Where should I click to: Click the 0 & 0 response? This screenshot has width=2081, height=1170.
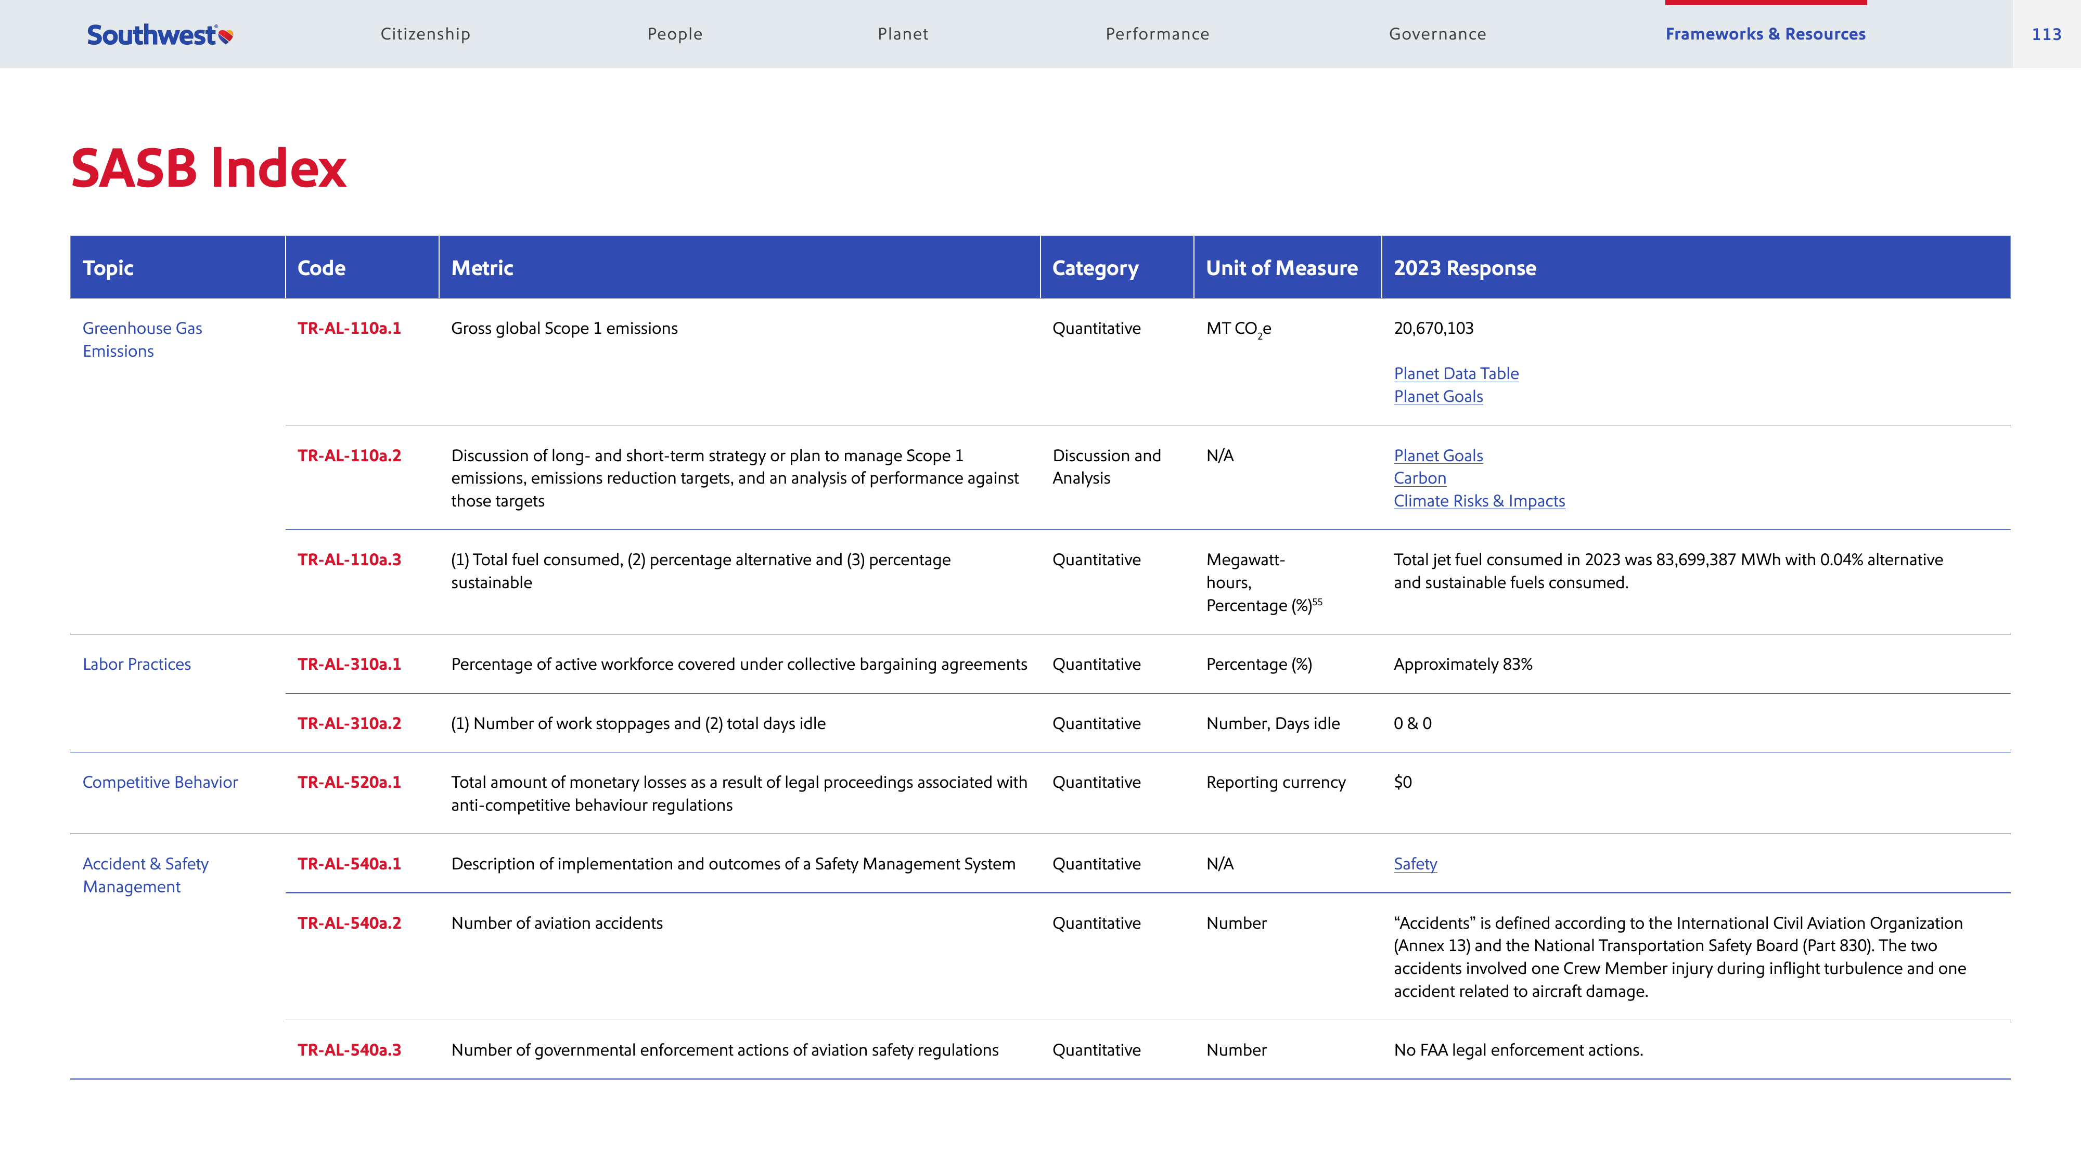click(1412, 723)
